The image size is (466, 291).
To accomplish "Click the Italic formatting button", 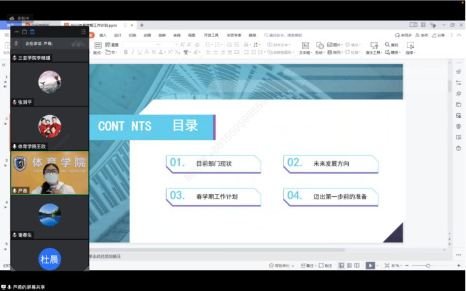I will tap(134, 52).
